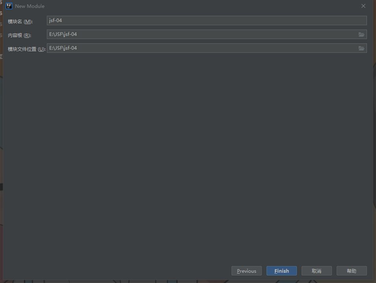Edit the module name field jsf-04
The width and height of the screenshot is (376, 283).
coord(207,20)
